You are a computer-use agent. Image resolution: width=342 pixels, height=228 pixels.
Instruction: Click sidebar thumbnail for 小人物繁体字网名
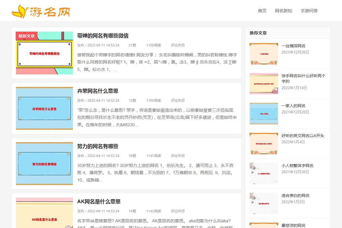pyautogui.click(x=264, y=173)
